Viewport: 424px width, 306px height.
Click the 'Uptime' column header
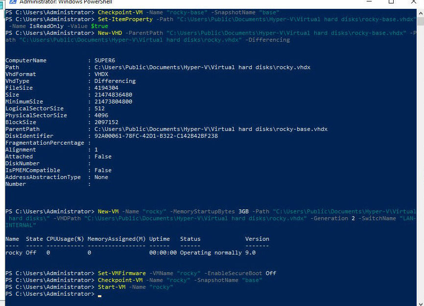point(159,239)
